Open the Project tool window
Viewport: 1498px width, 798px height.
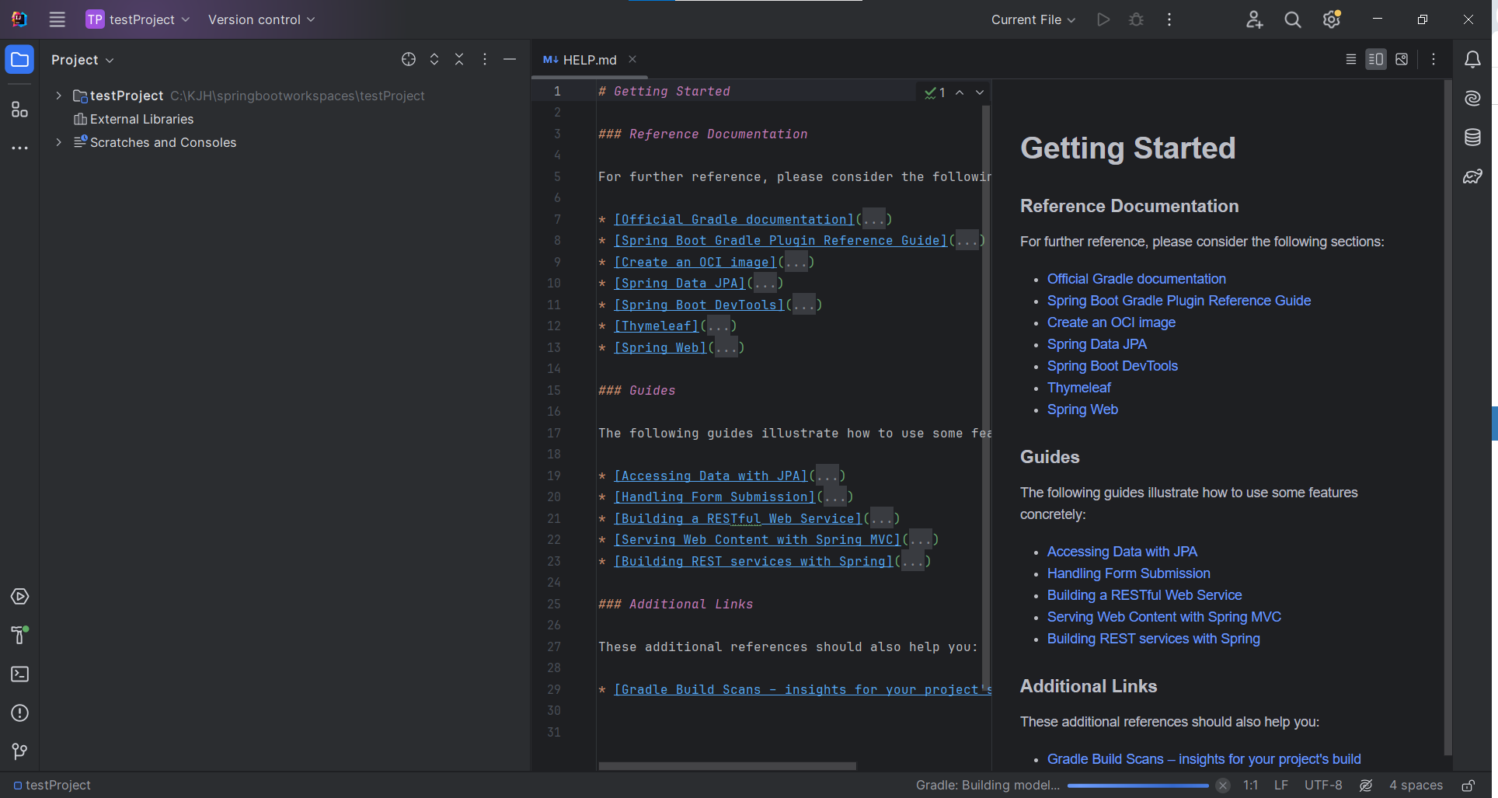19,60
